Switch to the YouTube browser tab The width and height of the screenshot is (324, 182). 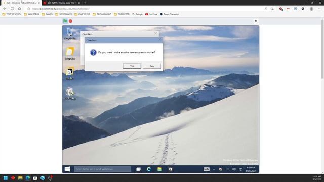(62, 3)
